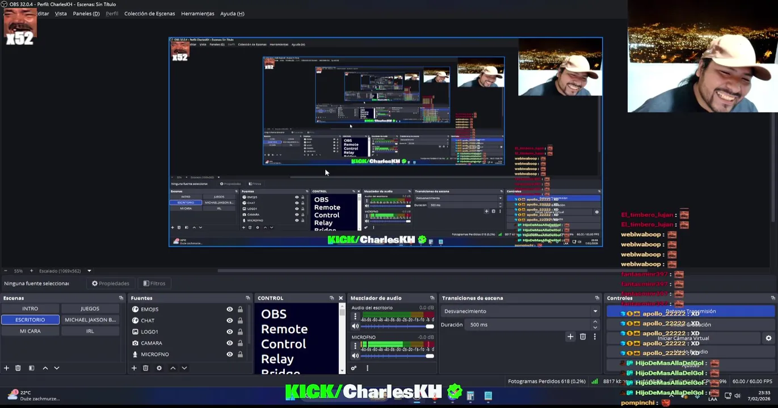Lock the CAMARA source

coord(240,343)
